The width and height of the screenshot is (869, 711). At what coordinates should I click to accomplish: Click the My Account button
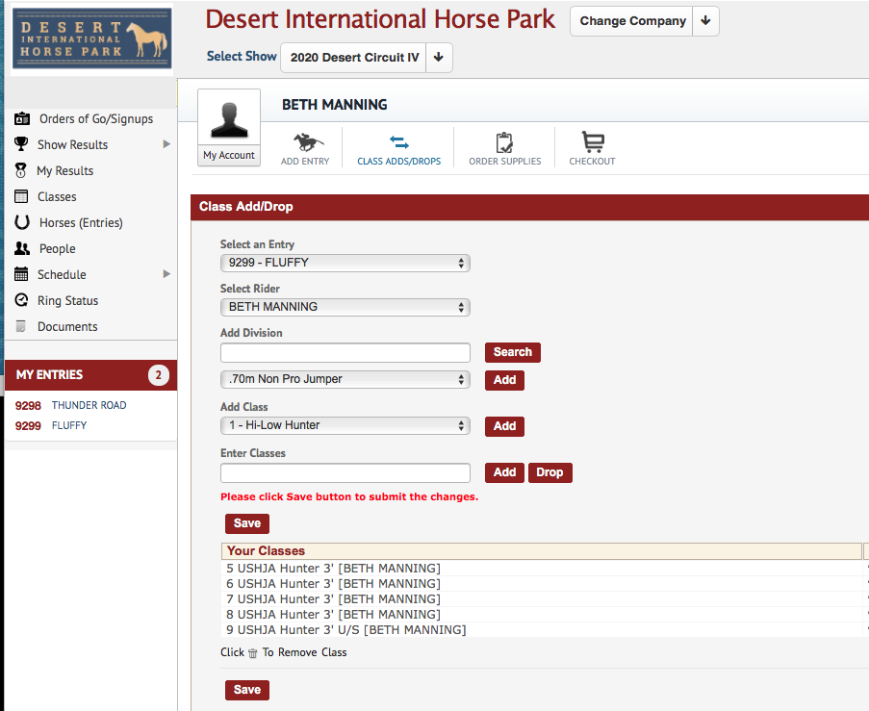(229, 155)
